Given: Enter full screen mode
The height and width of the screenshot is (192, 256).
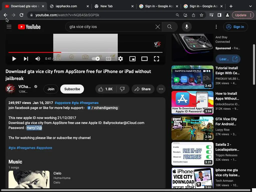Looking at the screenshot, I should [156, 58].
